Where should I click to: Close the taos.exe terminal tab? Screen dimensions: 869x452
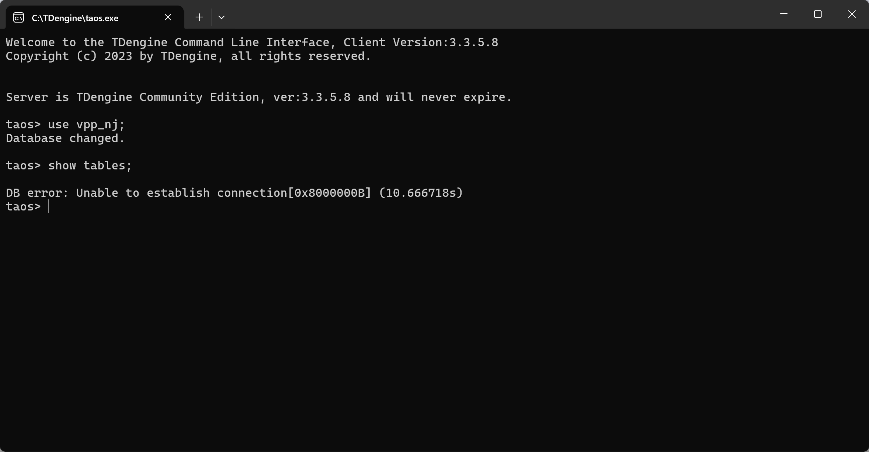168,17
